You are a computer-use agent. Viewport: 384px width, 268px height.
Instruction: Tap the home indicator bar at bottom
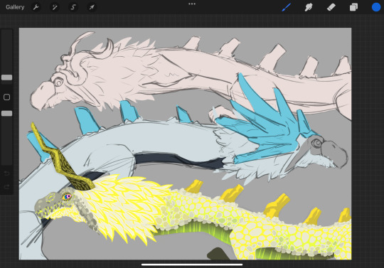point(192,264)
